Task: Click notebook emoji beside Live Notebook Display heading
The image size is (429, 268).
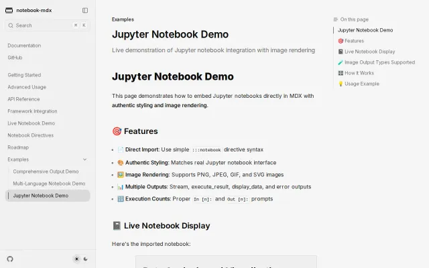Action: pos(117,226)
